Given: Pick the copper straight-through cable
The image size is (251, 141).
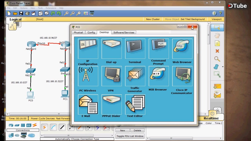Looking at the screenshot, I should pos(62,127).
